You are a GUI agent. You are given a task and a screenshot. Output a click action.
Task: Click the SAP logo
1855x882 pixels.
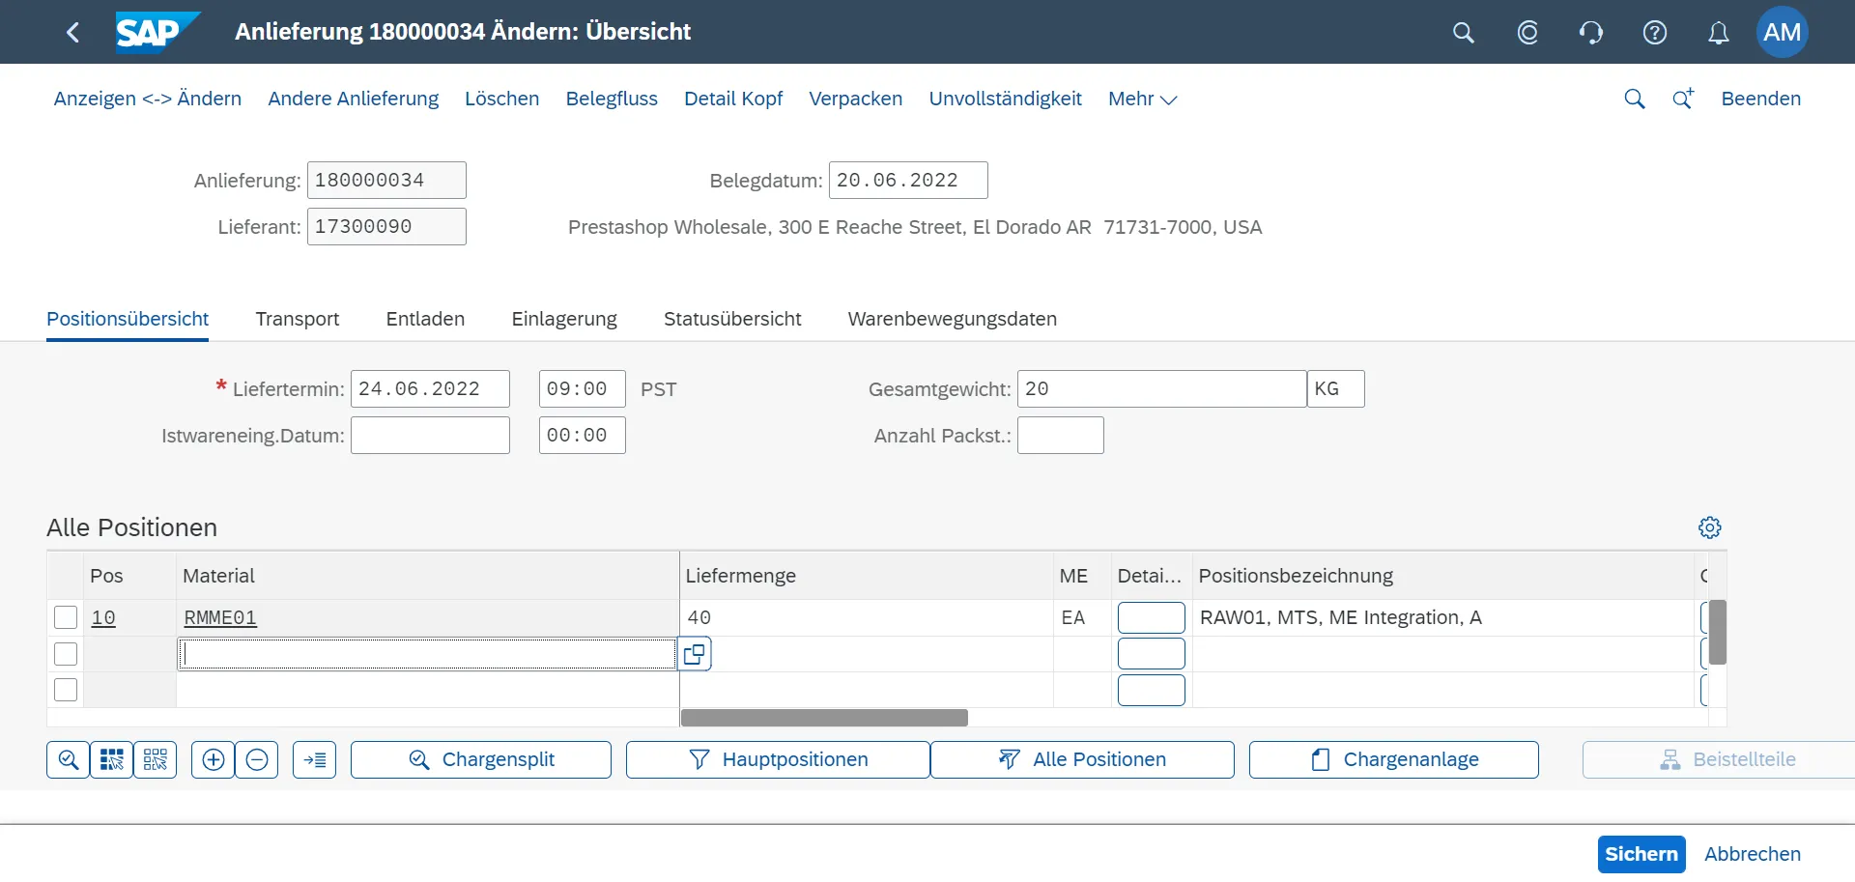click(157, 31)
